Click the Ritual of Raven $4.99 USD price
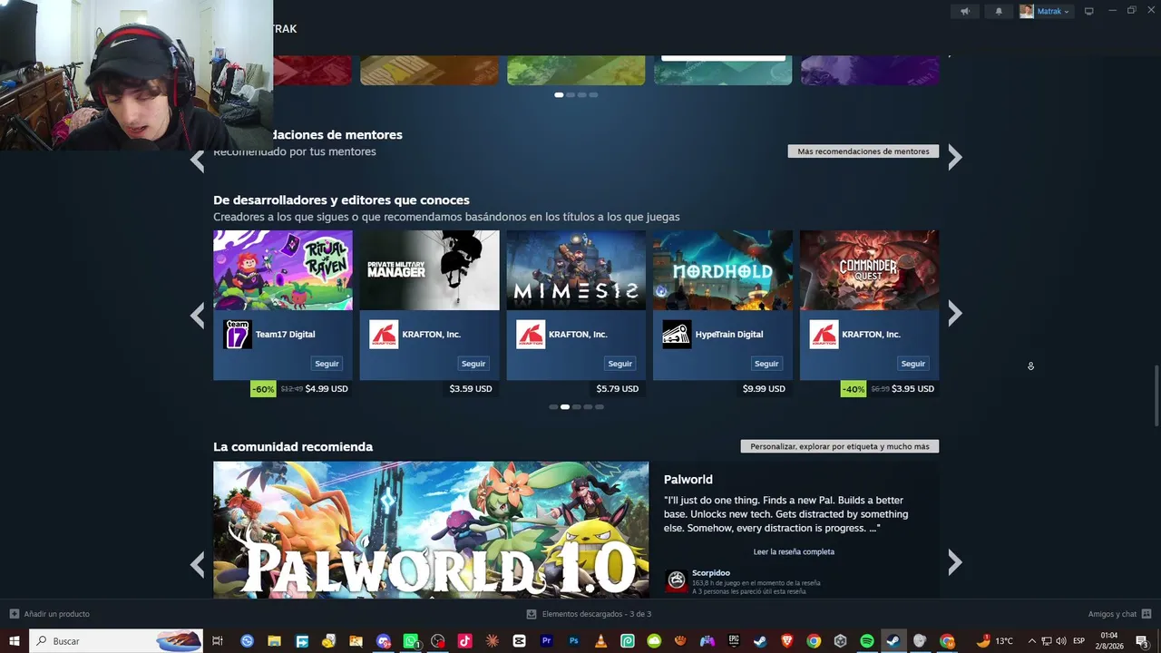This screenshot has height=653, width=1161. pyautogui.click(x=327, y=389)
